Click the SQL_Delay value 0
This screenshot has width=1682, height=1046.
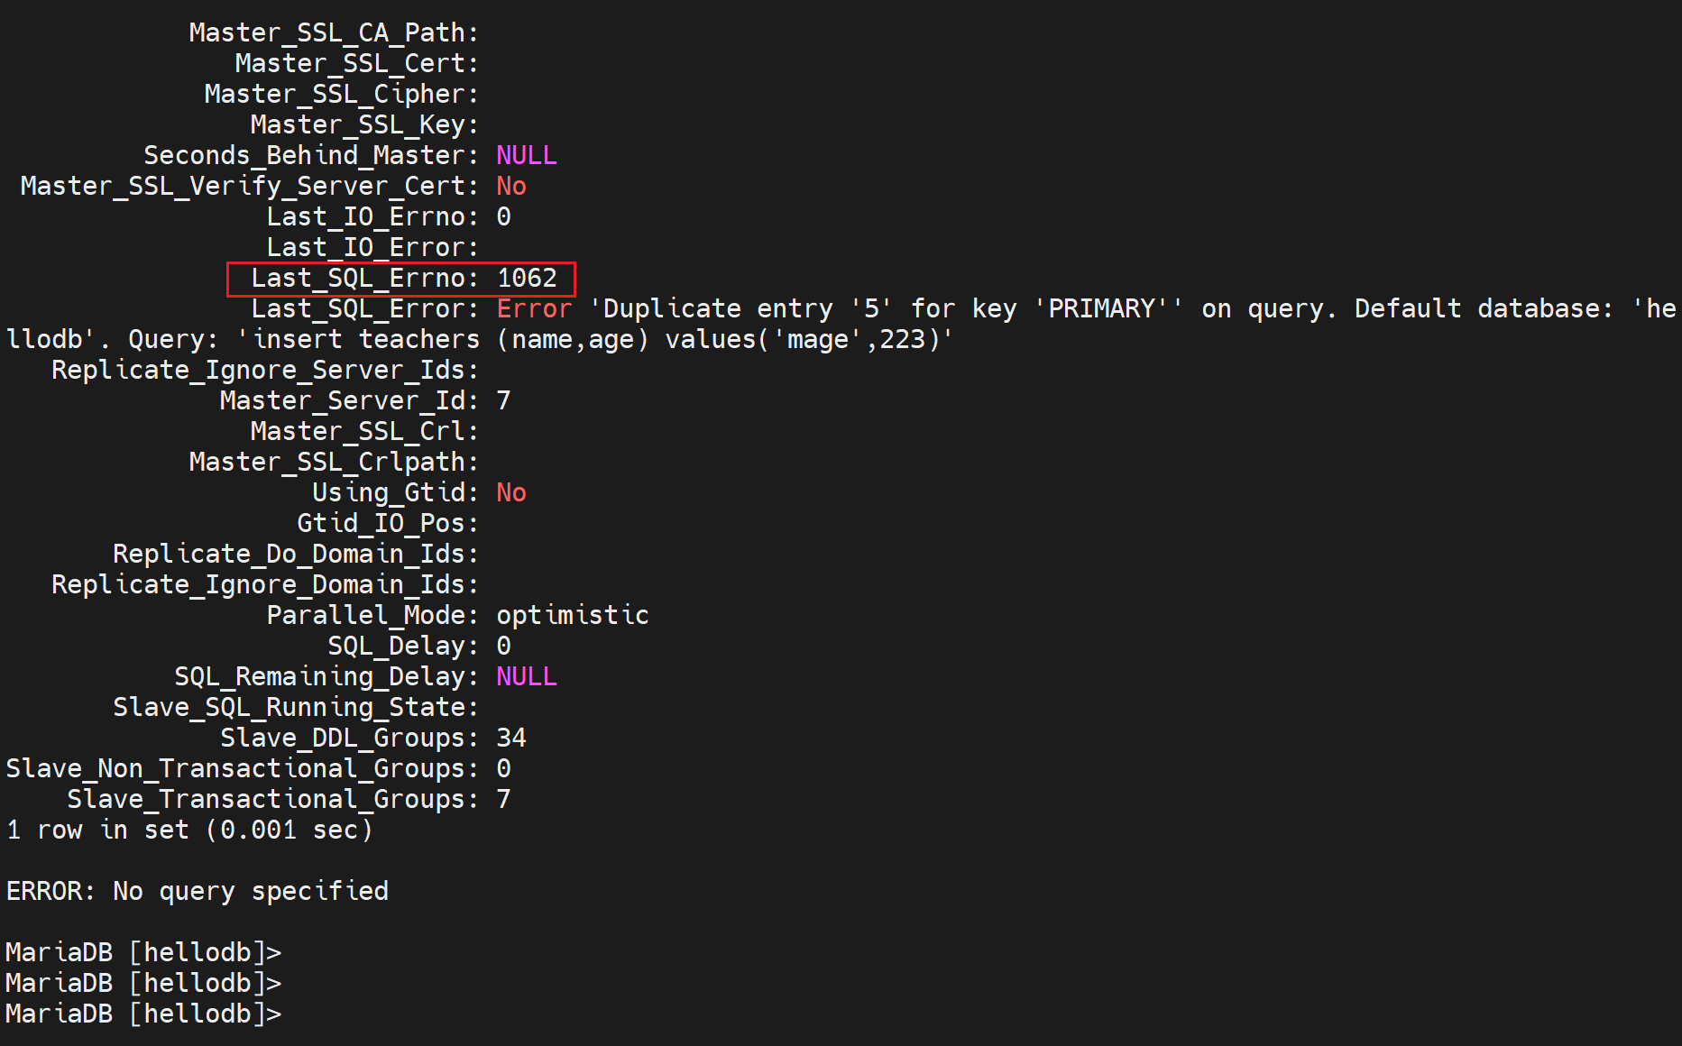(503, 646)
